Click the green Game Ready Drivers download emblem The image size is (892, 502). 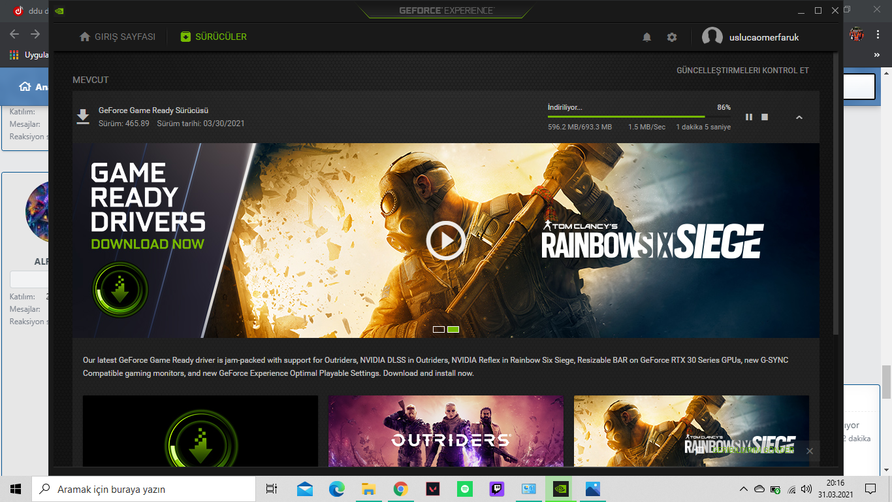coord(120,290)
